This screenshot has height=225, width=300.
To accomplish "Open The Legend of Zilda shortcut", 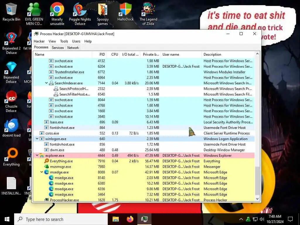I will 148,14.
